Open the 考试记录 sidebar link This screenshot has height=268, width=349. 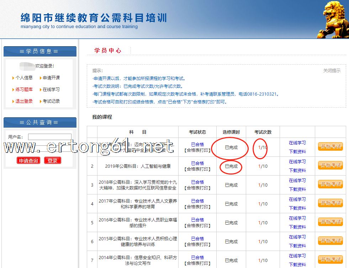click(x=51, y=101)
